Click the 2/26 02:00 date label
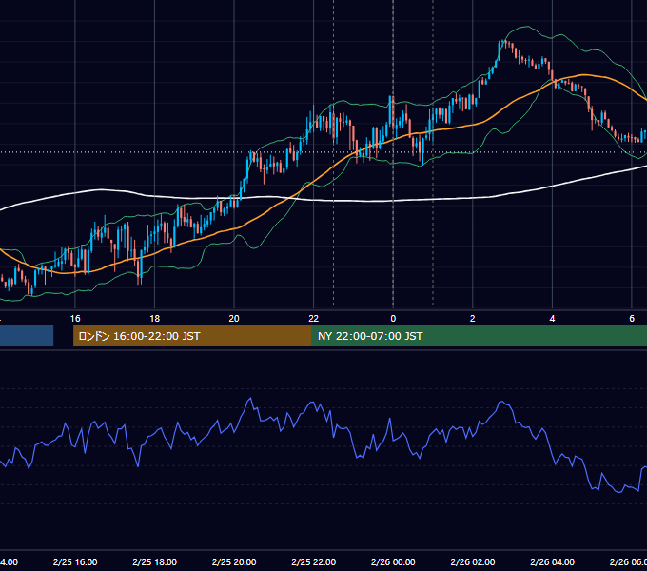 [473, 561]
